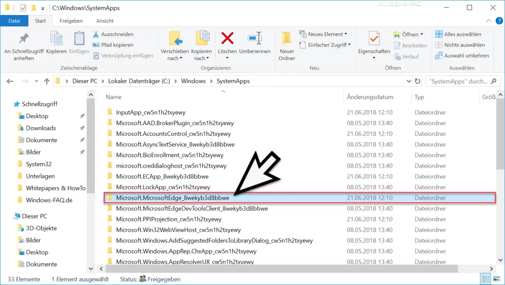Viewport: 505px width, 285px height.
Task: Open Eigenschaften properties icon
Action: click(374, 39)
